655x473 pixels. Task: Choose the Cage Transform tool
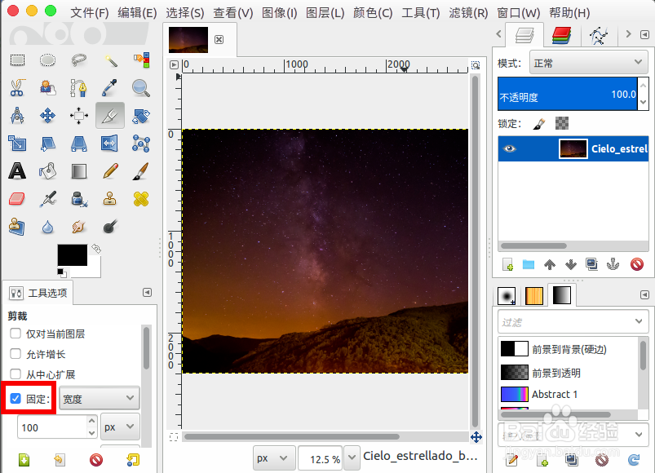(x=141, y=144)
